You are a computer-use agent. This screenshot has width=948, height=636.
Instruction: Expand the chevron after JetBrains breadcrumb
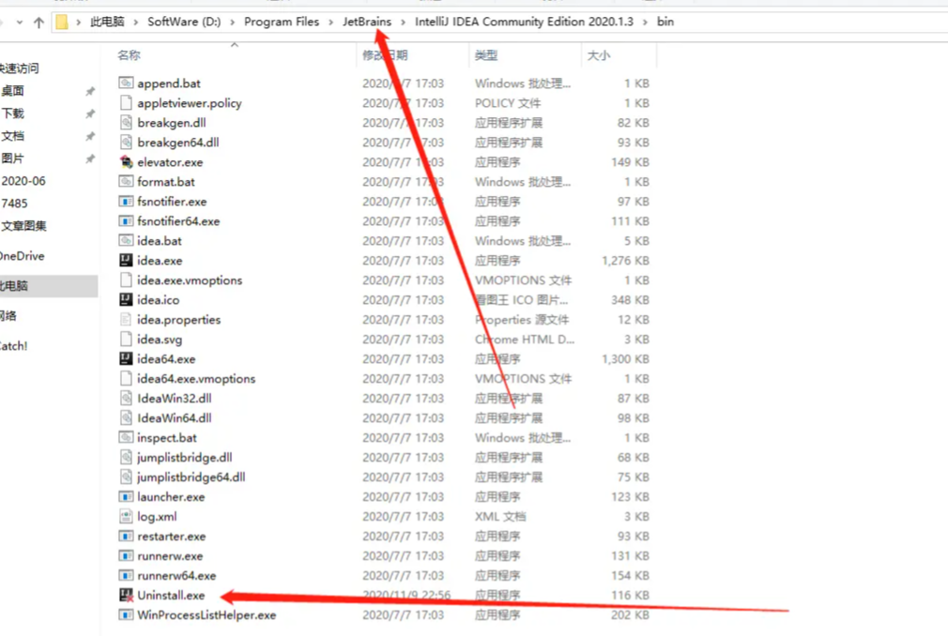coord(404,23)
